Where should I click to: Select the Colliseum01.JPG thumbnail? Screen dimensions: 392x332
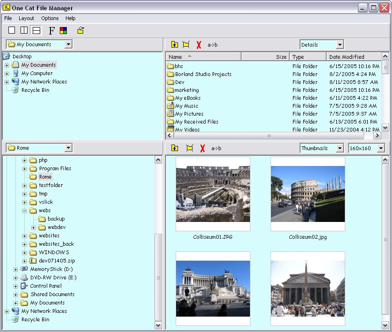[x=213, y=194]
